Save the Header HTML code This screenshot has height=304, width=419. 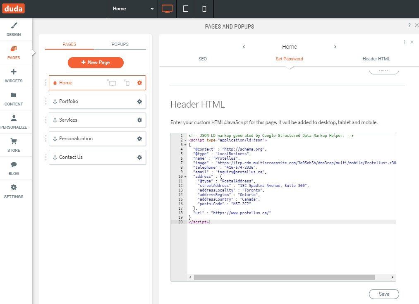(x=384, y=294)
